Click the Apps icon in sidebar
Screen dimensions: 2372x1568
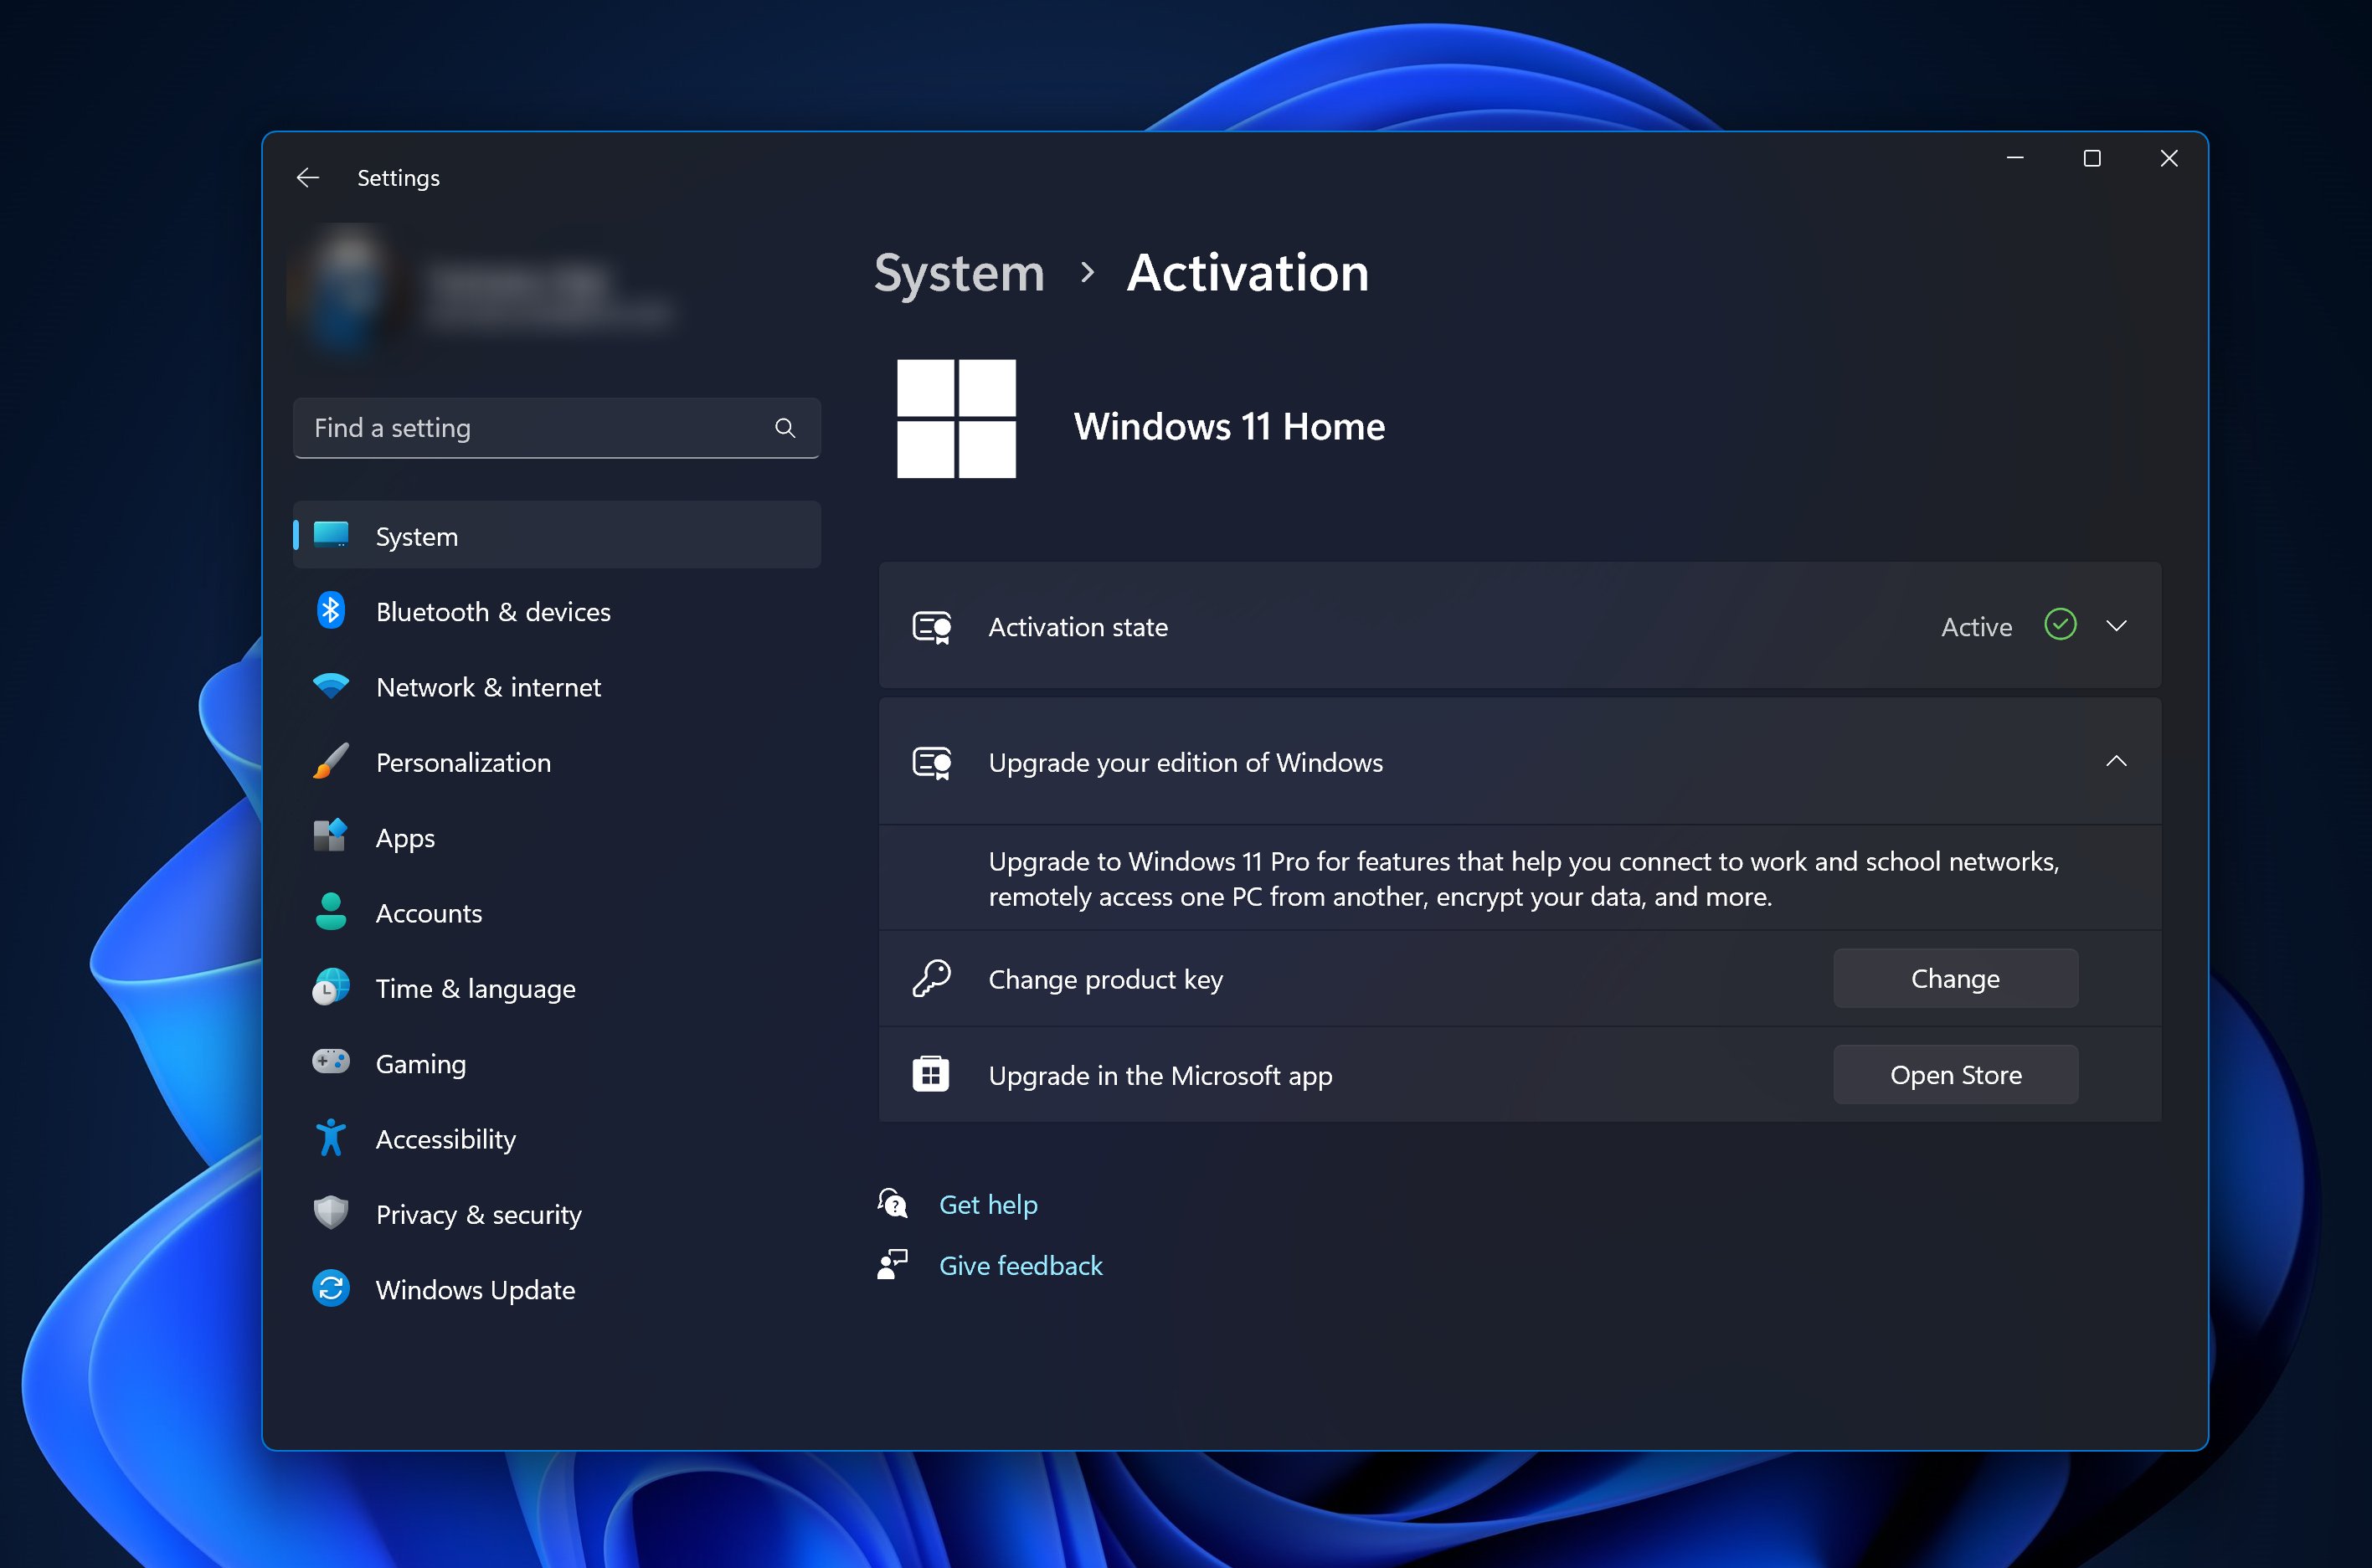coord(331,836)
